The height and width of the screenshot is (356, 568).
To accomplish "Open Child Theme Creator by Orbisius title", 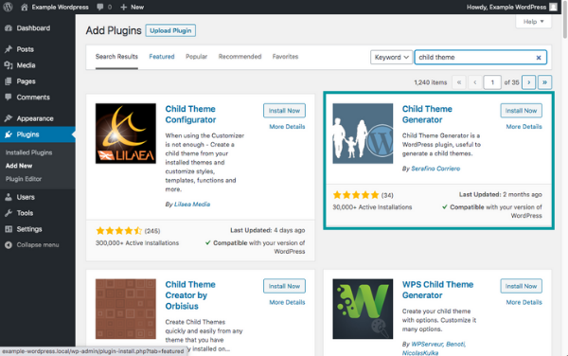I will (190, 295).
